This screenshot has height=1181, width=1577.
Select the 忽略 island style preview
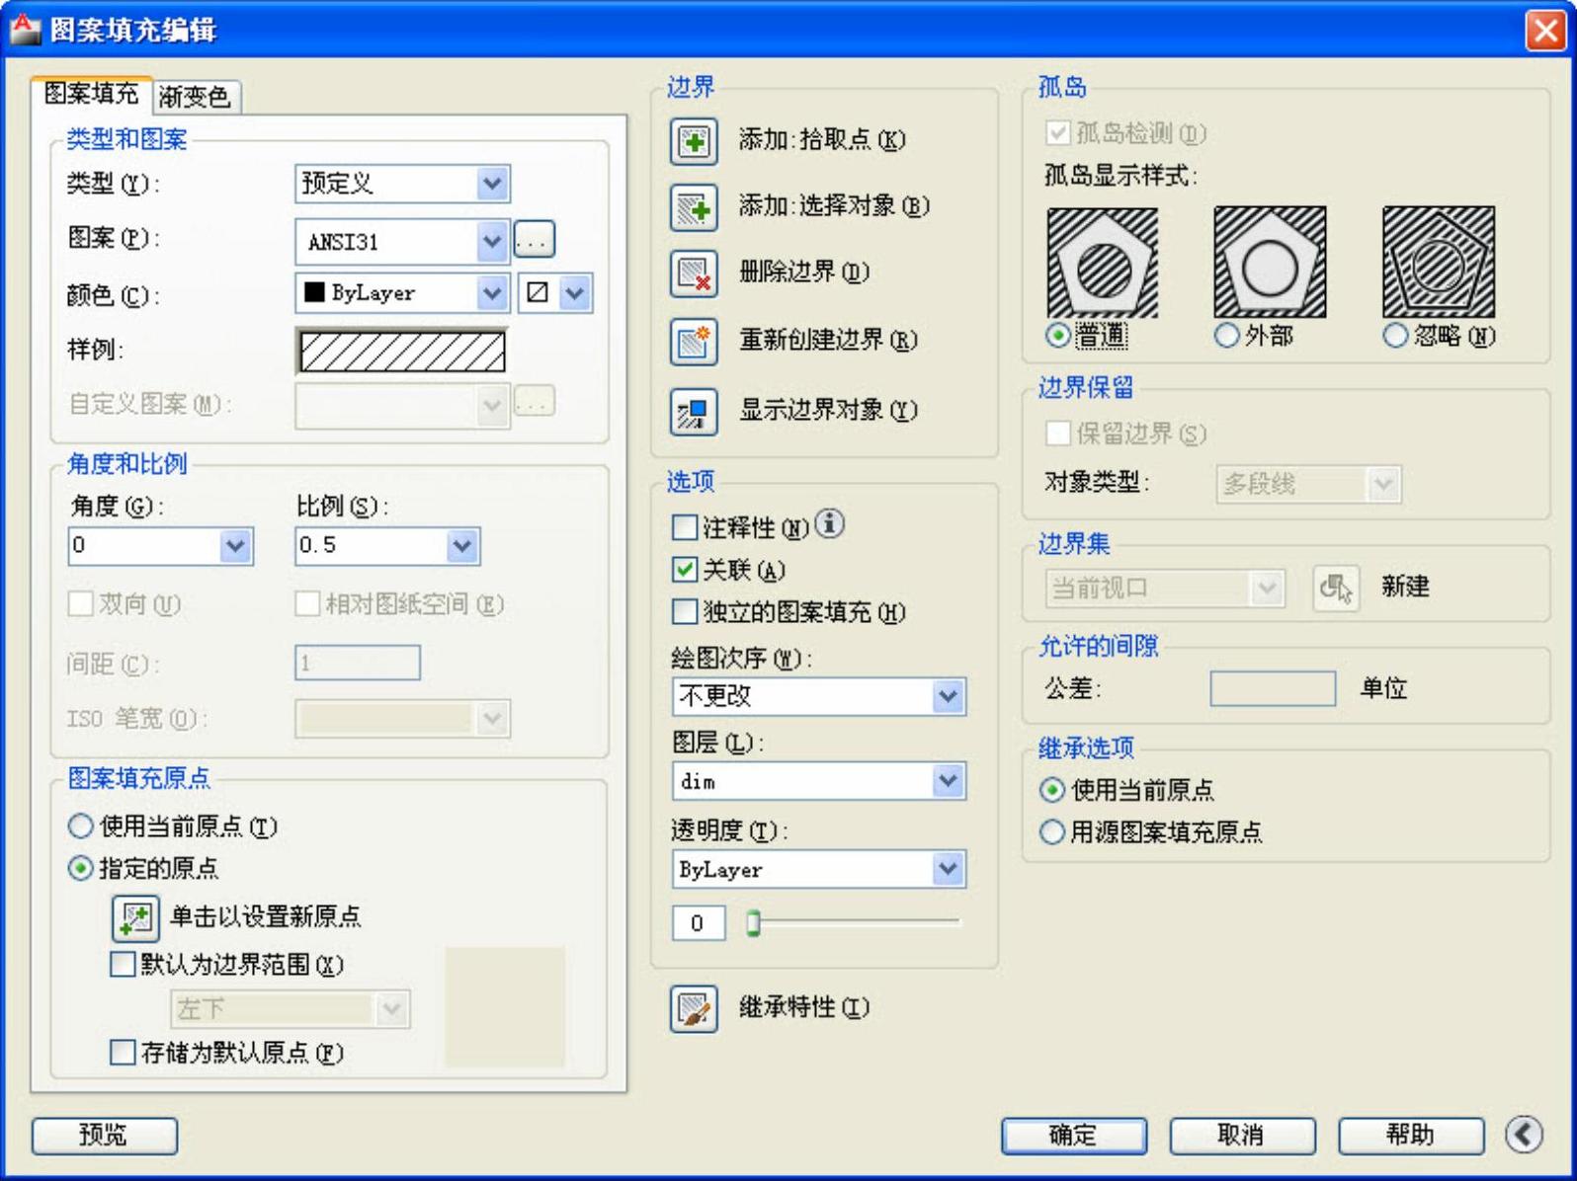click(x=1439, y=262)
